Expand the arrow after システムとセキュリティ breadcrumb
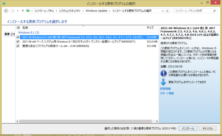Viewport: 222px width, 136px height. coord(83,11)
